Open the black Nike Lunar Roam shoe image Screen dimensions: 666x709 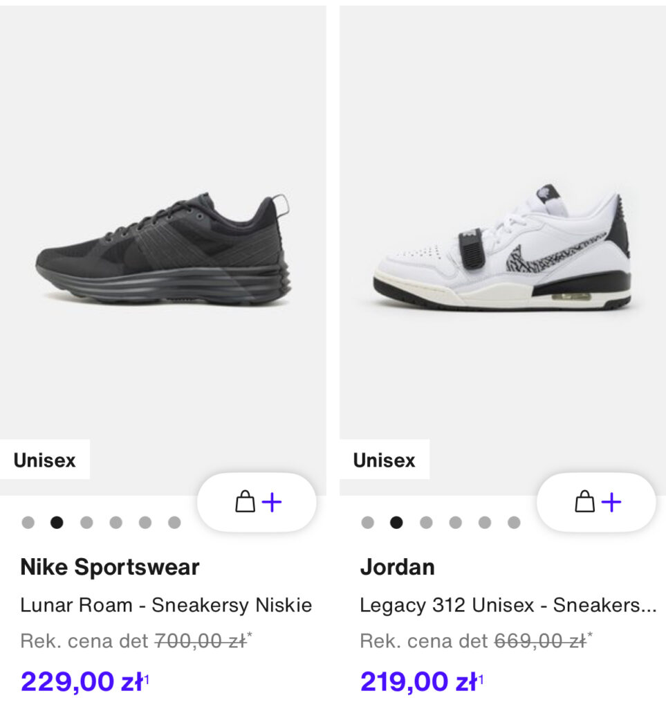(x=163, y=250)
